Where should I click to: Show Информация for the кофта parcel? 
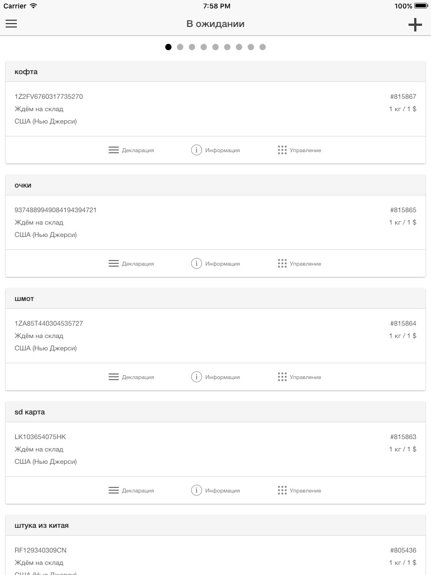[x=215, y=150]
